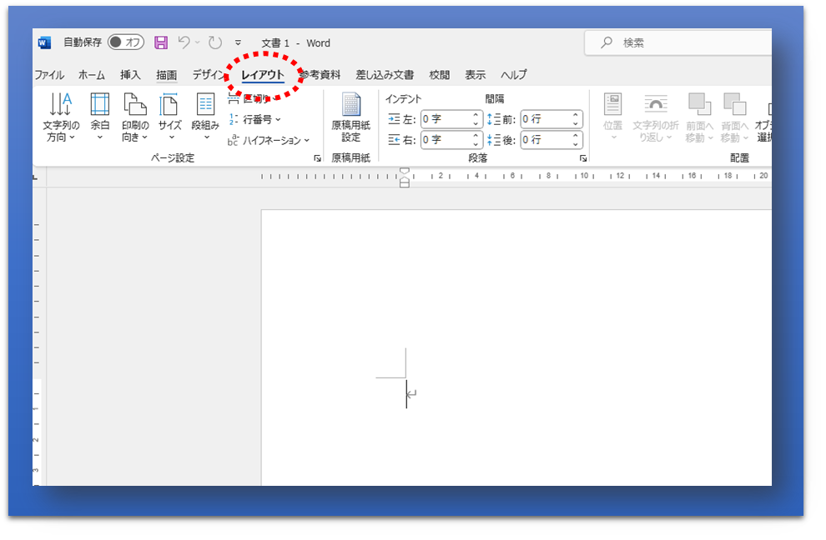826x540 pixels.
Task: Open the サイズ paper size menu
Action: [169, 117]
